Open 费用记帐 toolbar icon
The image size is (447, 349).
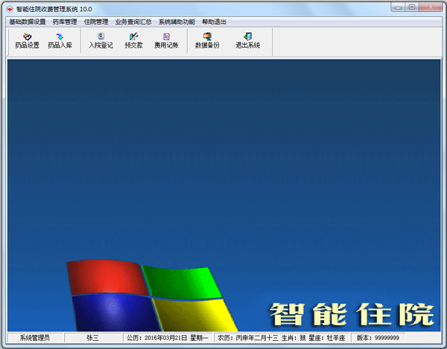(166, 41)
